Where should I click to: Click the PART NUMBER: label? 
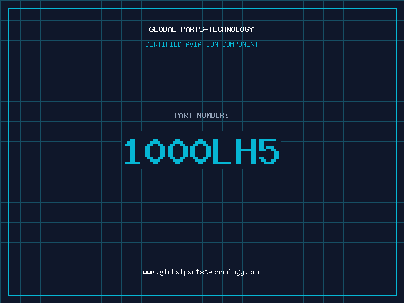(x=201, y=115)
